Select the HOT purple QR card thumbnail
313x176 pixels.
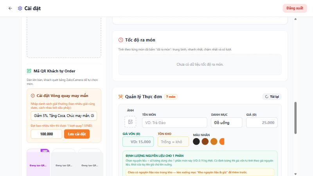[38, 162]
